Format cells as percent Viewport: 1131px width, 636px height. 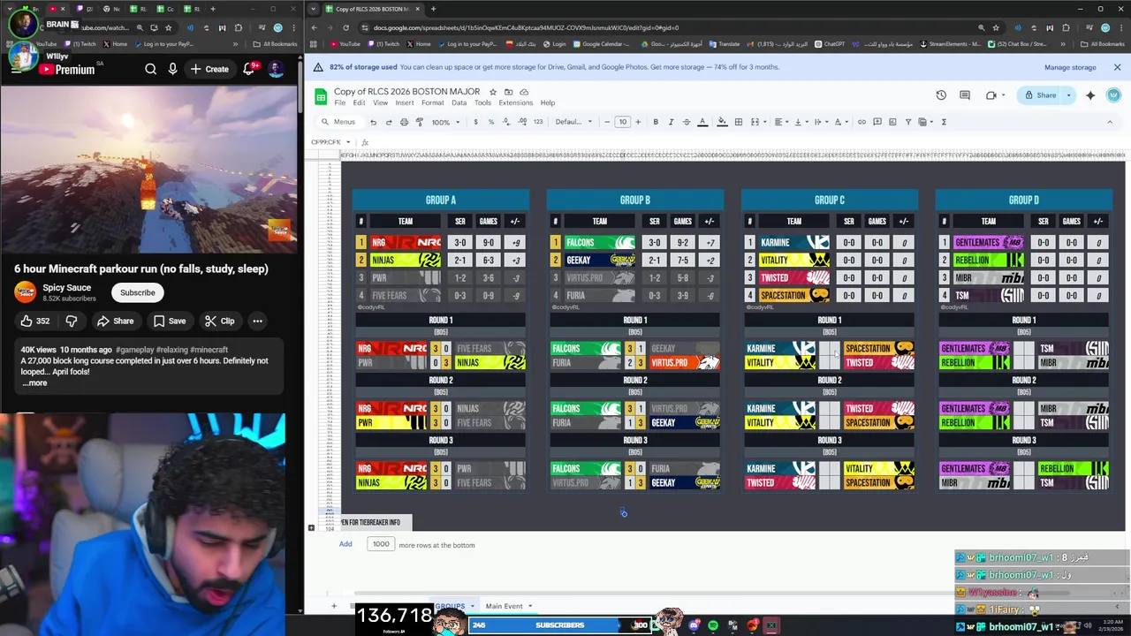pyautogui.click(x=491, y=122)
